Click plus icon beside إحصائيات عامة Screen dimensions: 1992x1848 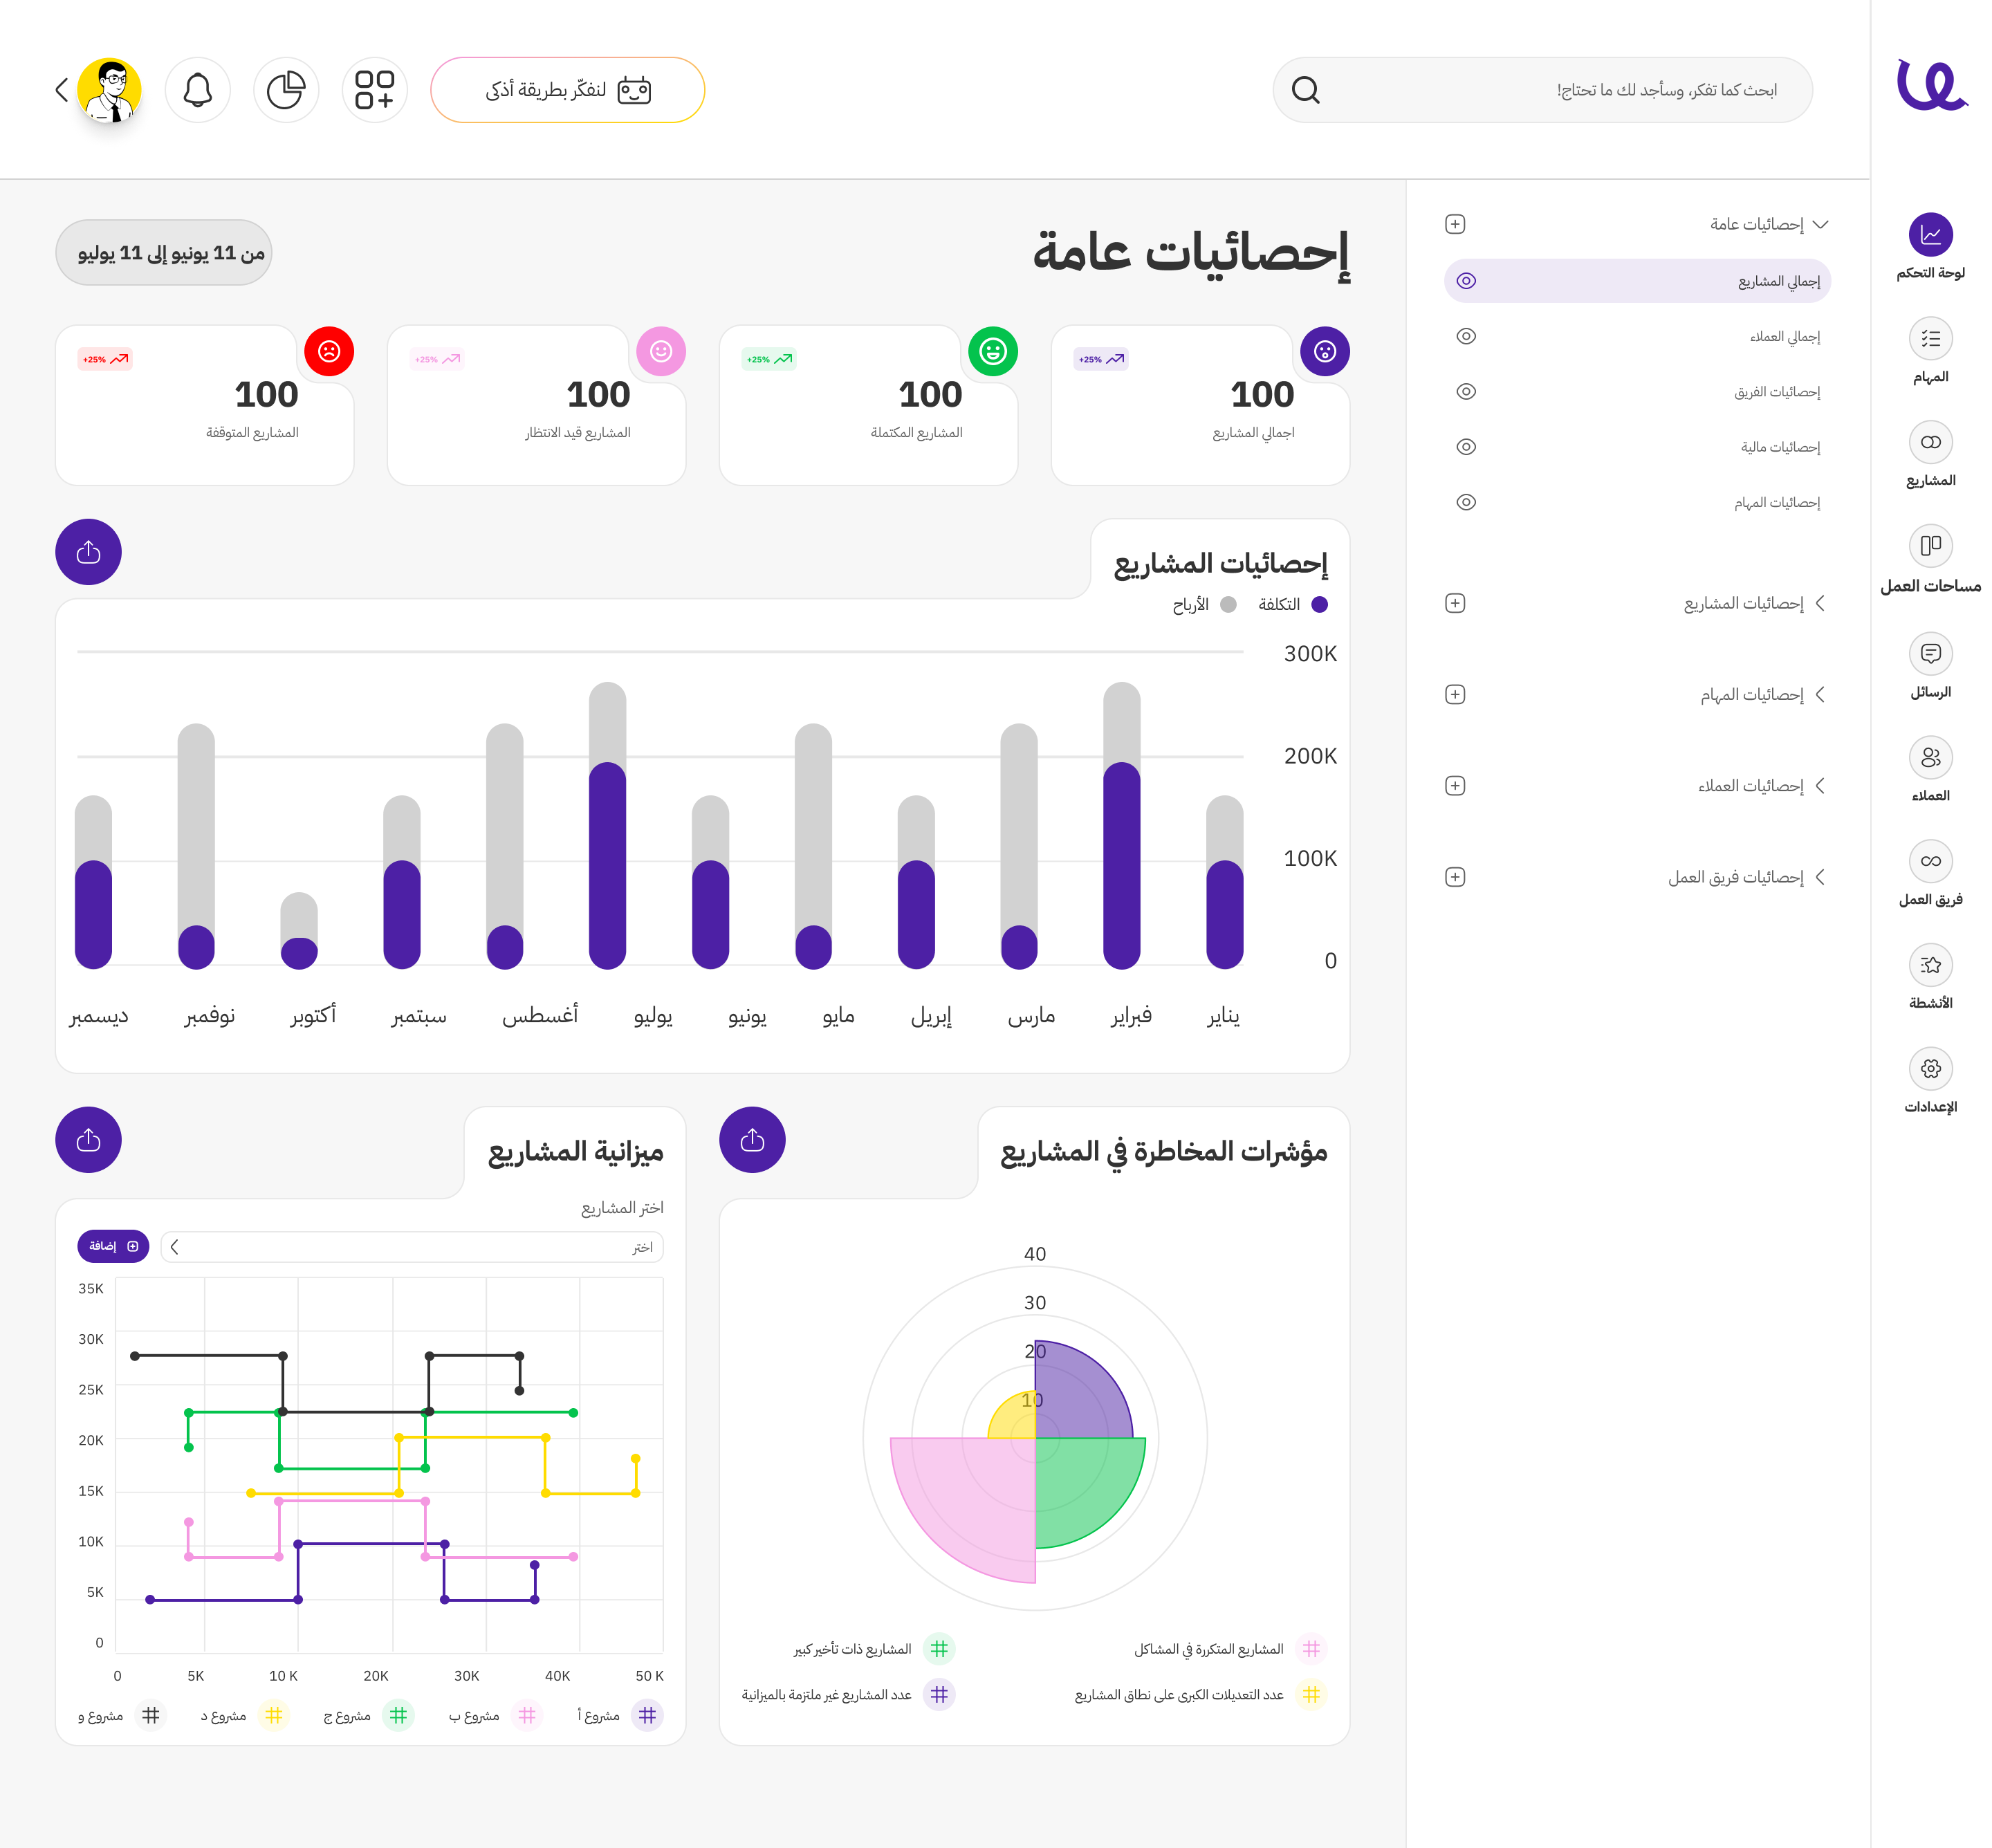pyautogui.click(x=1455, y=224)
